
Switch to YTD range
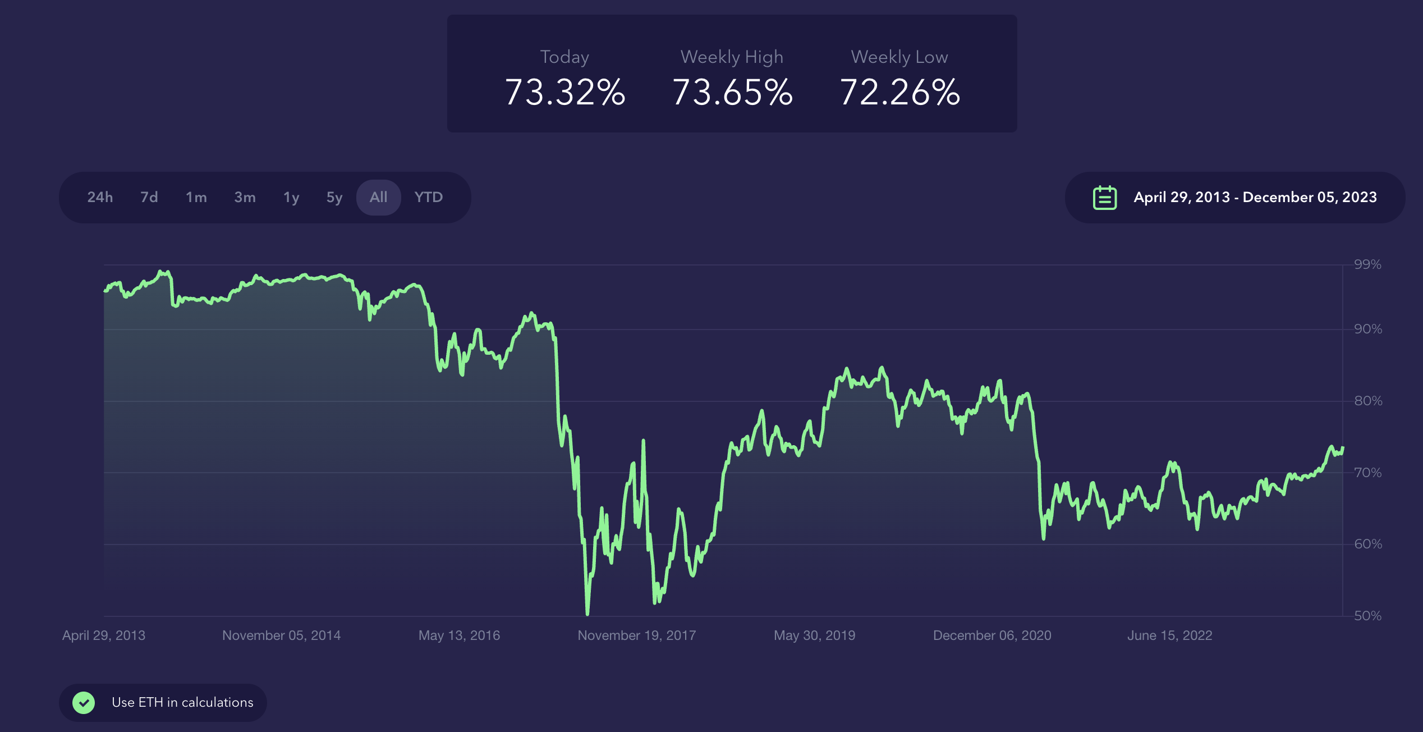click(428, 198)
